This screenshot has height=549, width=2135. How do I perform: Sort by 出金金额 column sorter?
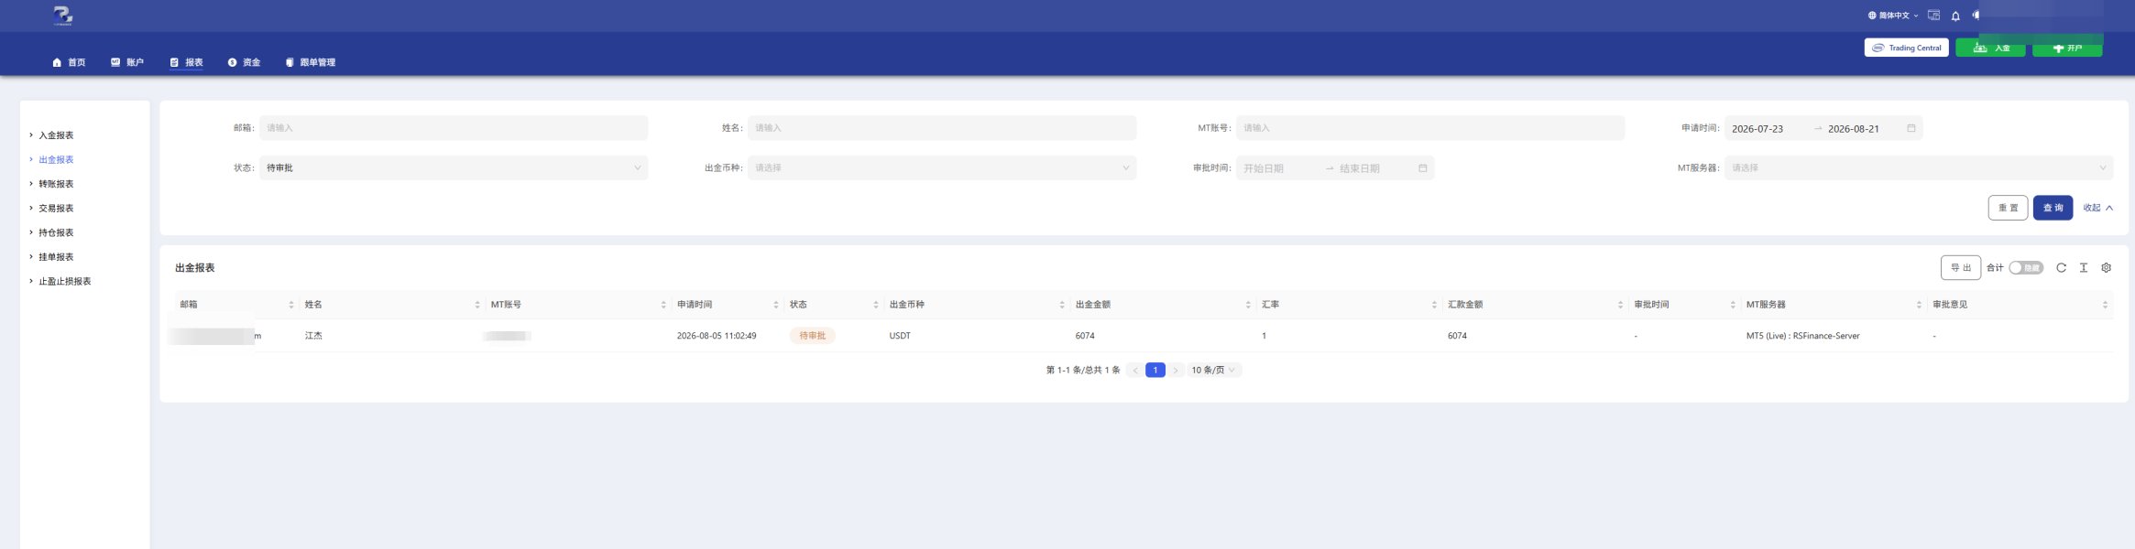tap(1248, 305)
